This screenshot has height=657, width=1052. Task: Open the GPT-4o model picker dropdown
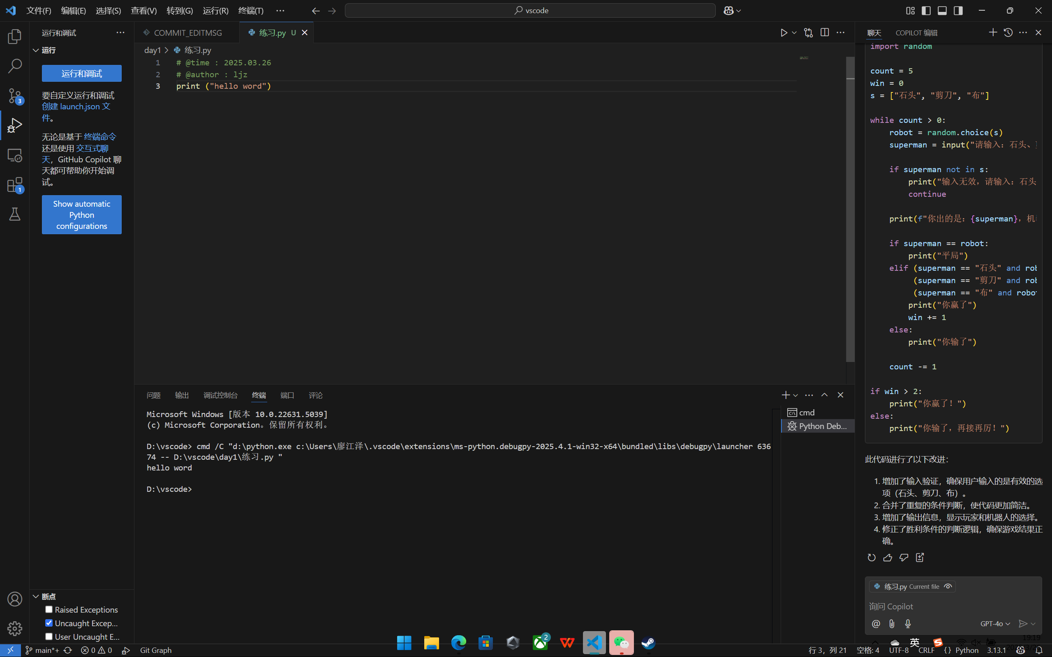tap(994, 624)
